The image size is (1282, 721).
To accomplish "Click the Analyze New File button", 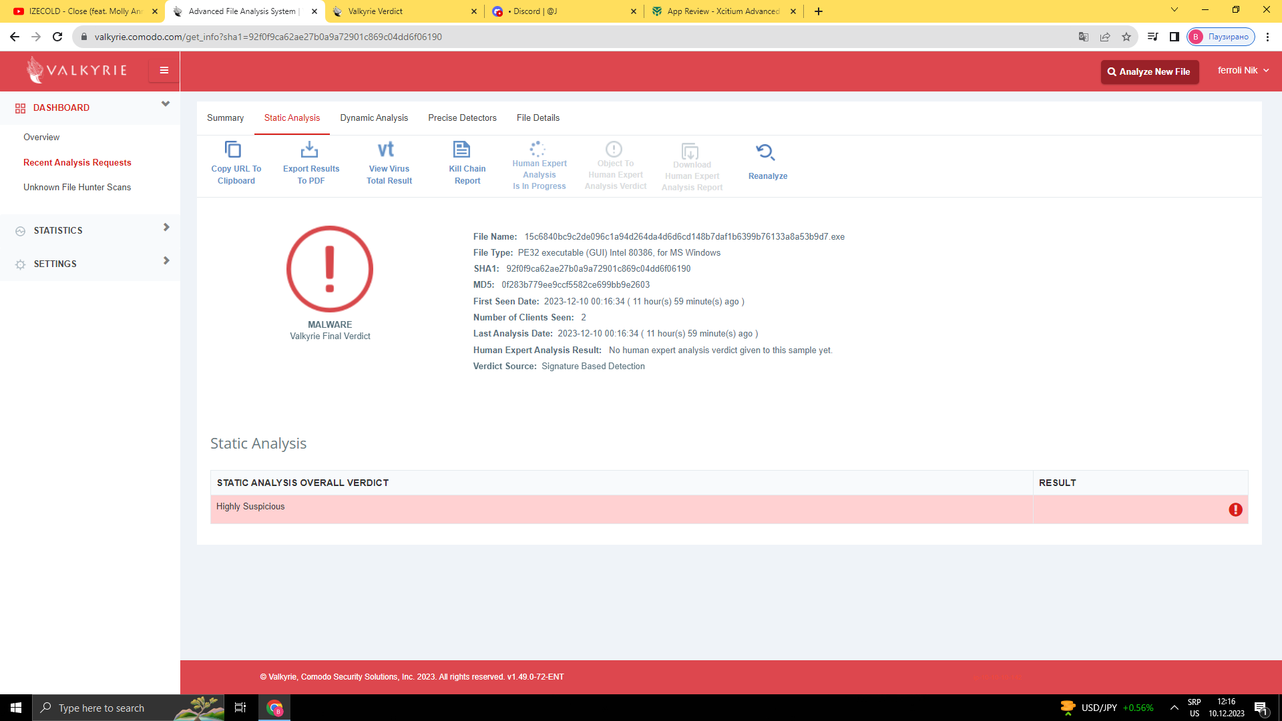I will [x=1149, y=71].
